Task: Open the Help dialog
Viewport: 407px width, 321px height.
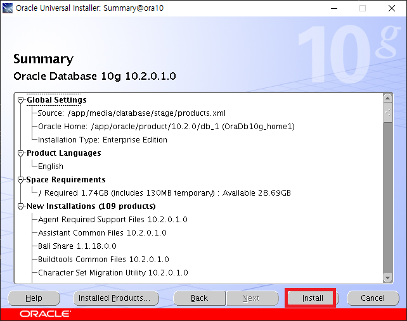Action: tap(34, 298)
